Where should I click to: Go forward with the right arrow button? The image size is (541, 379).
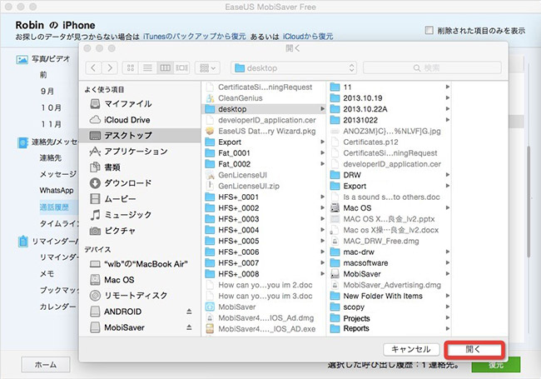click(x=110, y=67)
